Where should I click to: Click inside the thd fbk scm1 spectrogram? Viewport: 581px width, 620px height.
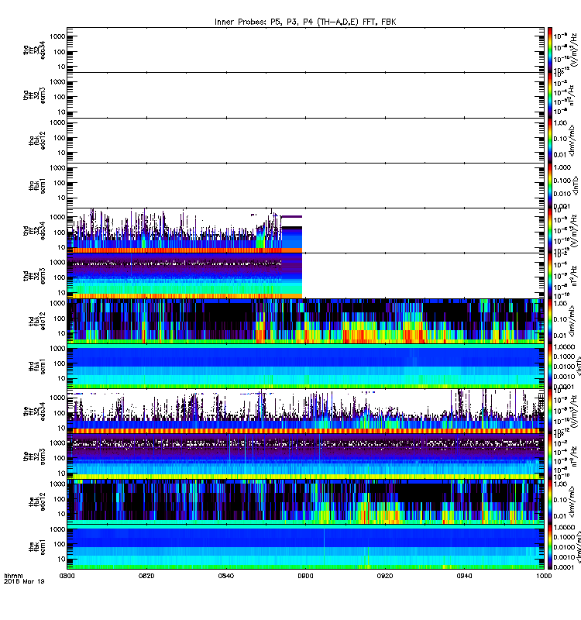(x=305, y=366)
